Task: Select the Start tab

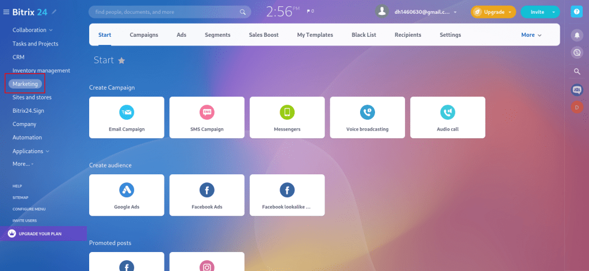Action: [105, 35]
